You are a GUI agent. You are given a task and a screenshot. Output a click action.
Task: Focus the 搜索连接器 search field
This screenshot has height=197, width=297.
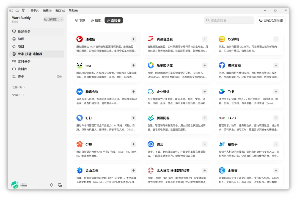click(x=229, y=20)
